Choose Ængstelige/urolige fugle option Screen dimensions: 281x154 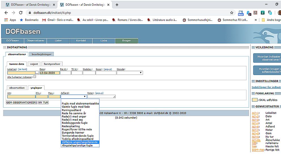tap(80, 146)
